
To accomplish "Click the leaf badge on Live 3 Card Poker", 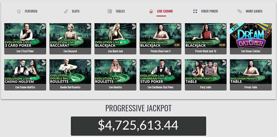I will coord(43,26).
